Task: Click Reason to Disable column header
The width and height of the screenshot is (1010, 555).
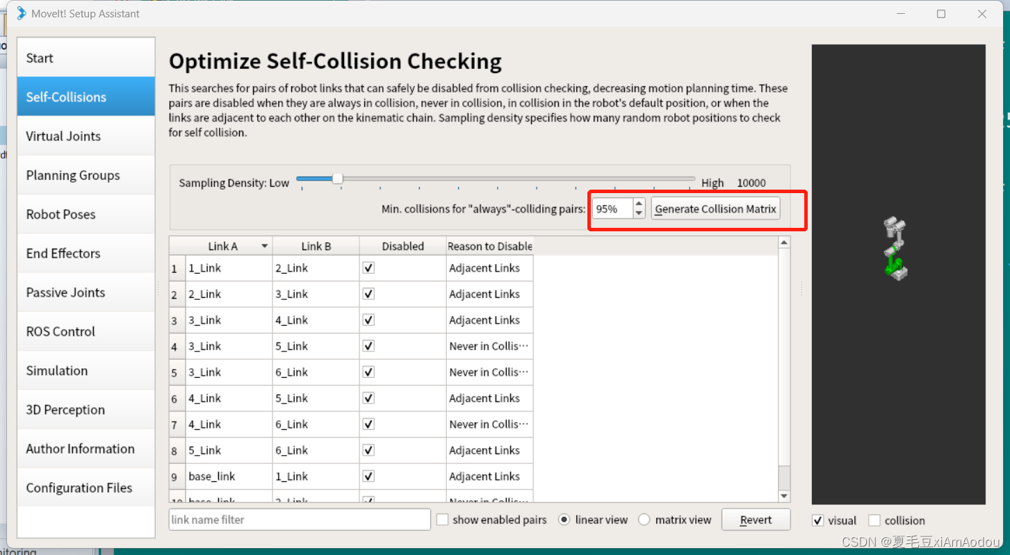Action: 490,246
